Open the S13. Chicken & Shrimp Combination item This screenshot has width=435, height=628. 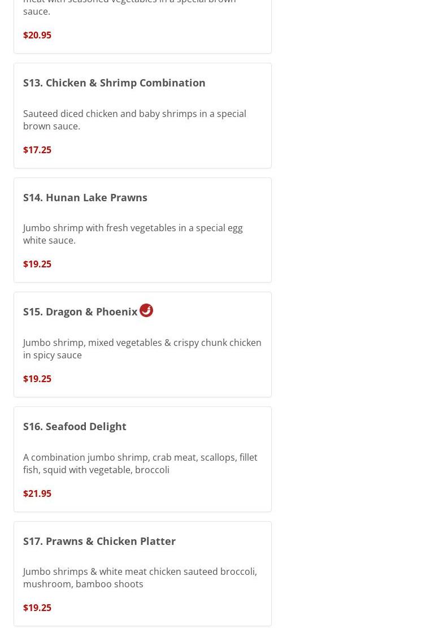[114, 83]
